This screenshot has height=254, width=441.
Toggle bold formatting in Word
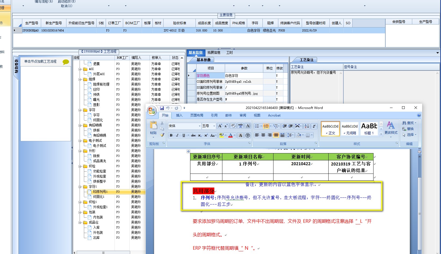tap(171, 135)
